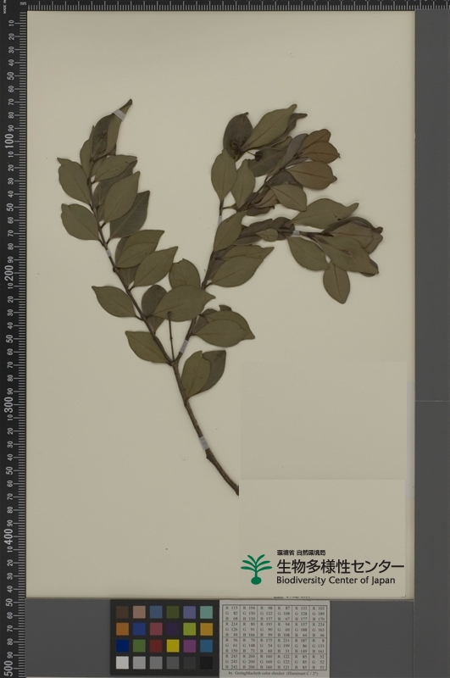Click the 生物多様性センター Japanese title
This screenshot has height=678, width=450.
[341, 565]
